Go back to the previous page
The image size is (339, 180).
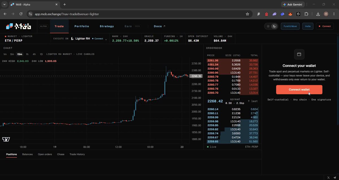tap(5, 14)
